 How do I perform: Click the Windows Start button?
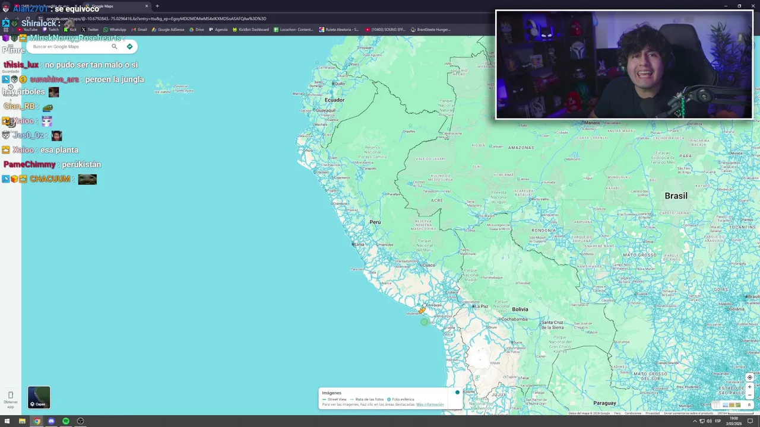(x=7, y=421)
